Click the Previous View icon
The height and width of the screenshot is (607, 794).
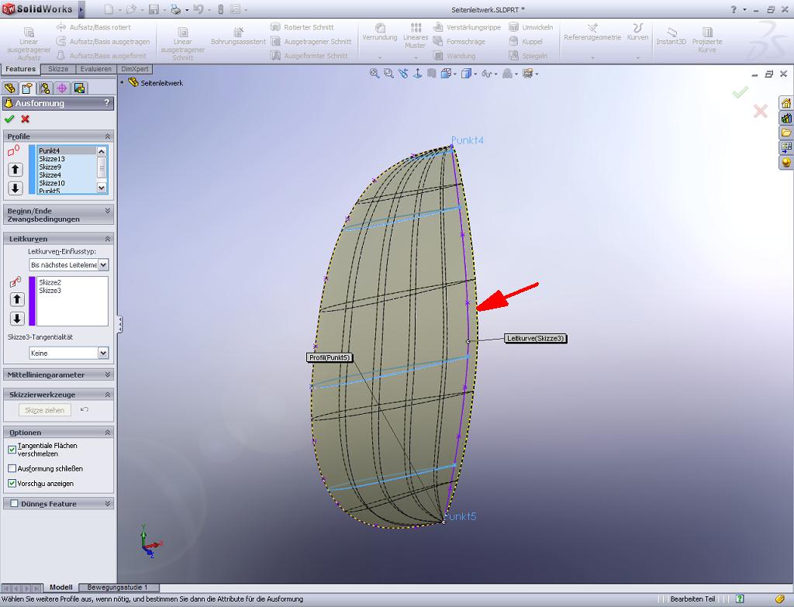[403, 74]
